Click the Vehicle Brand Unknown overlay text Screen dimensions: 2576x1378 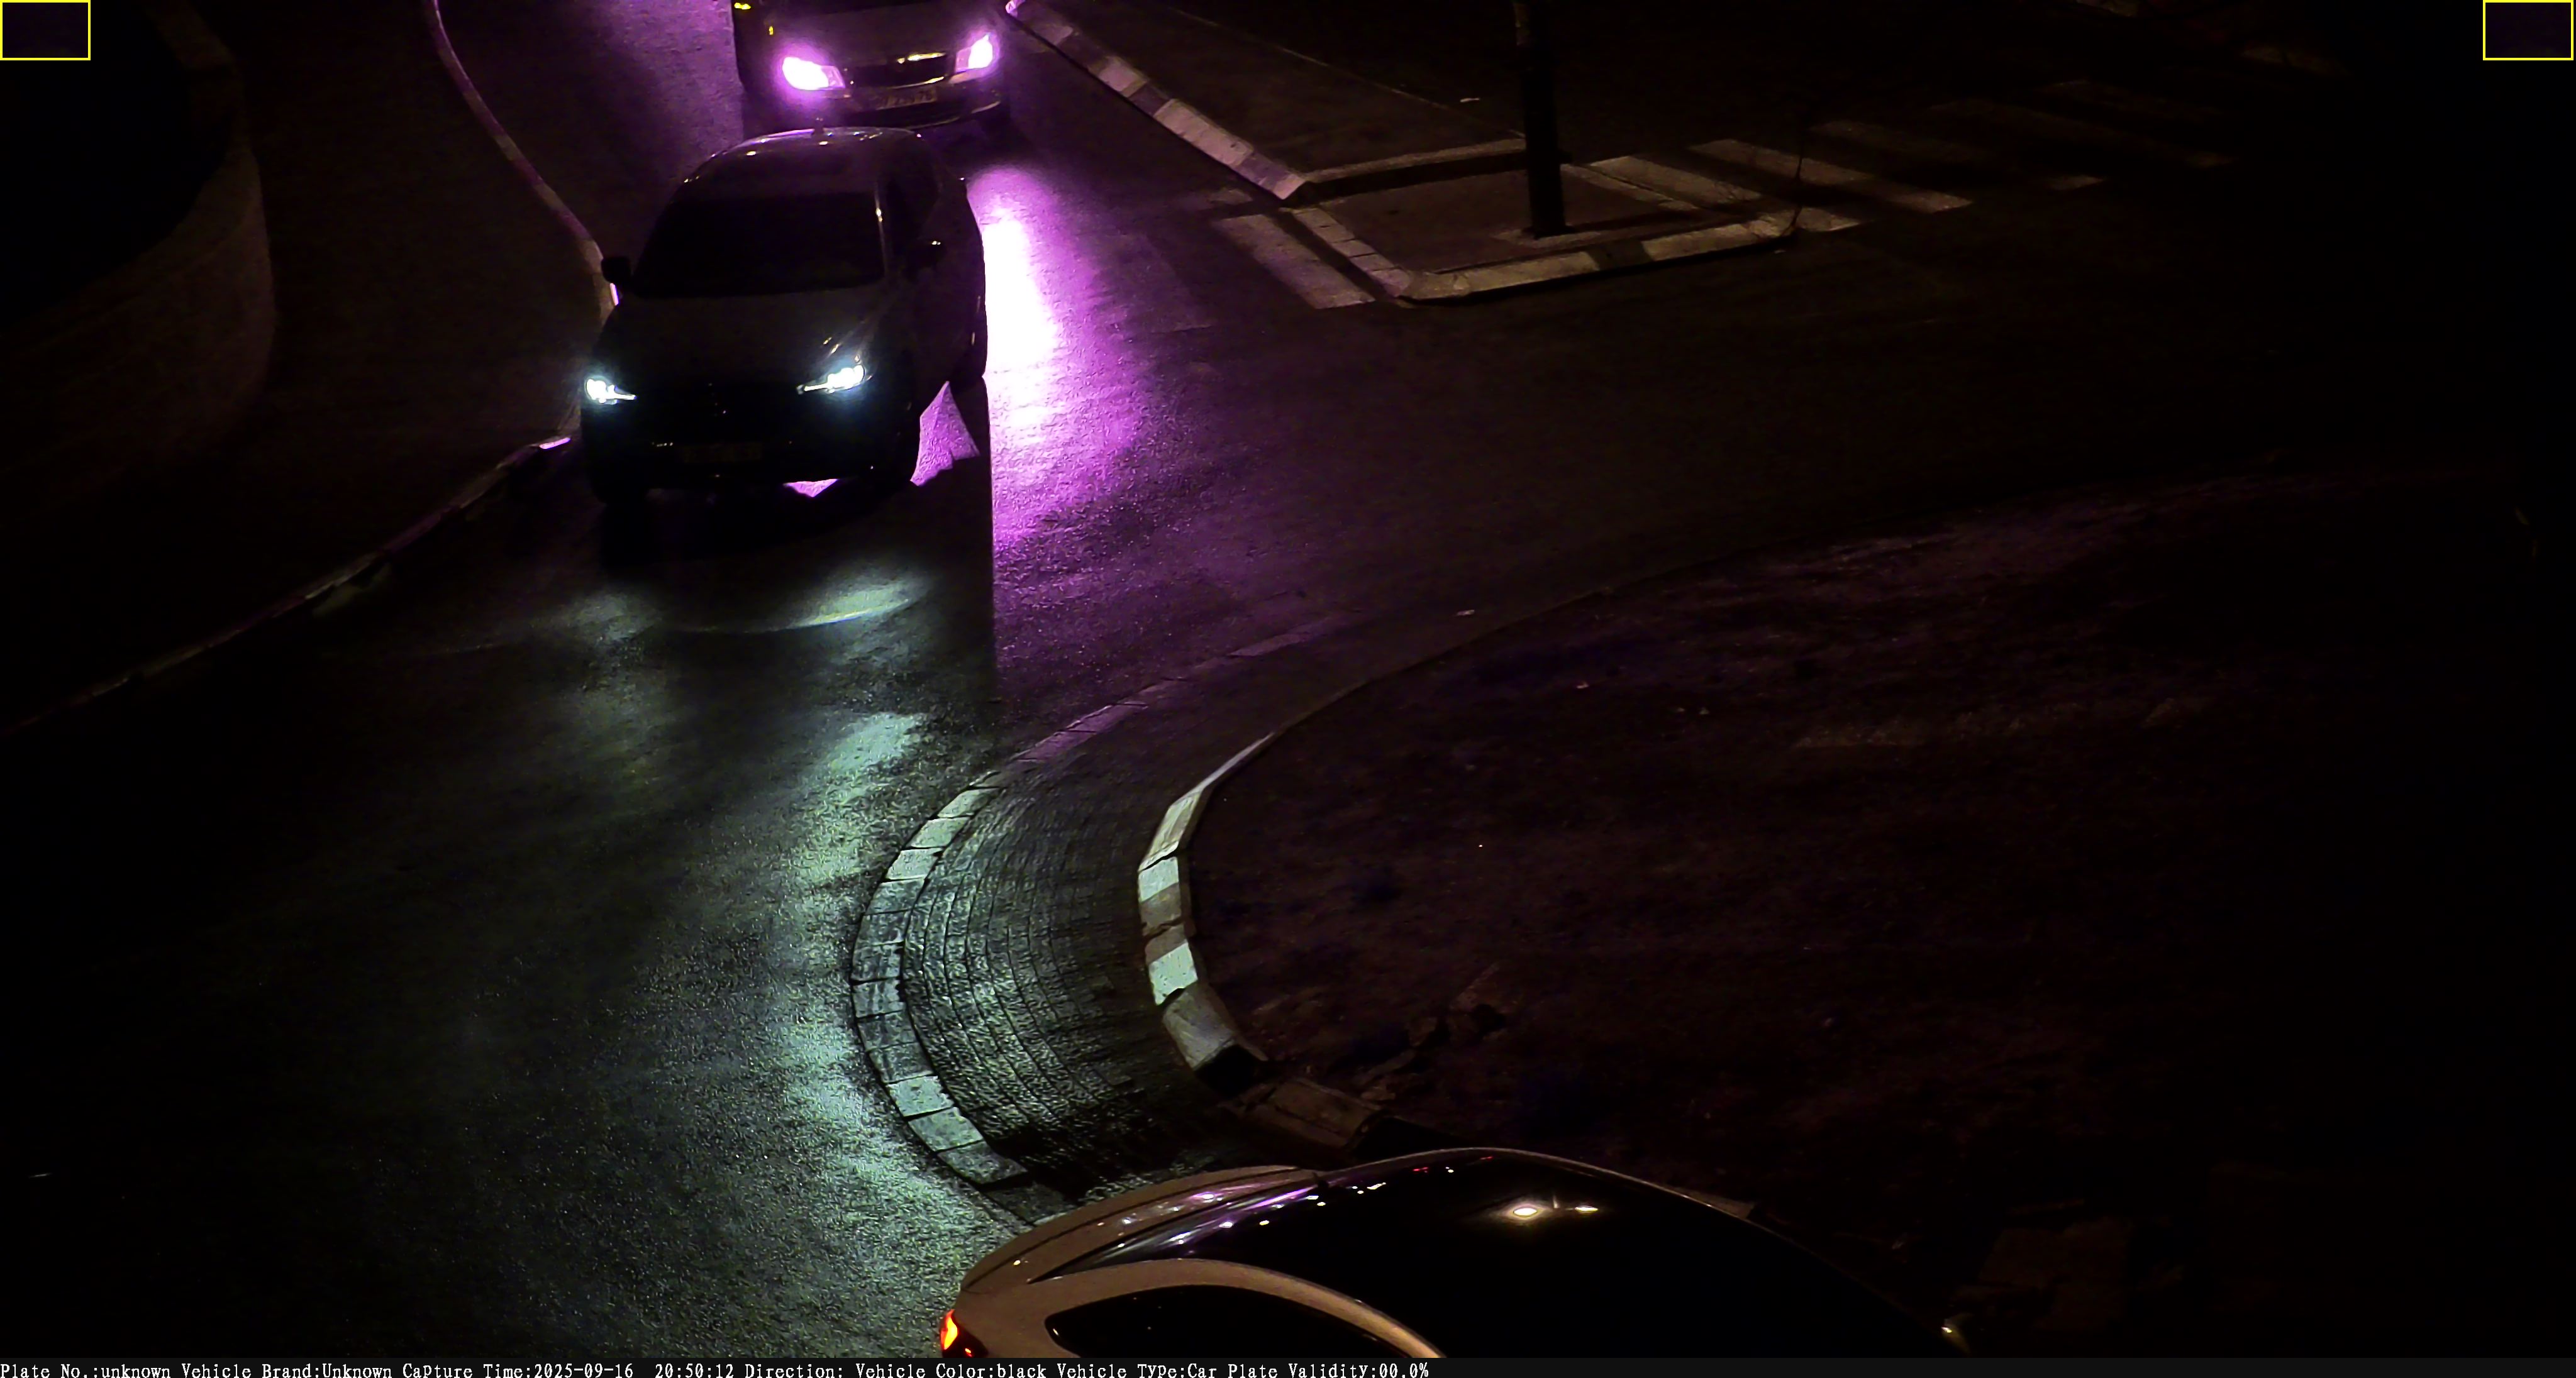(286, 1369)
